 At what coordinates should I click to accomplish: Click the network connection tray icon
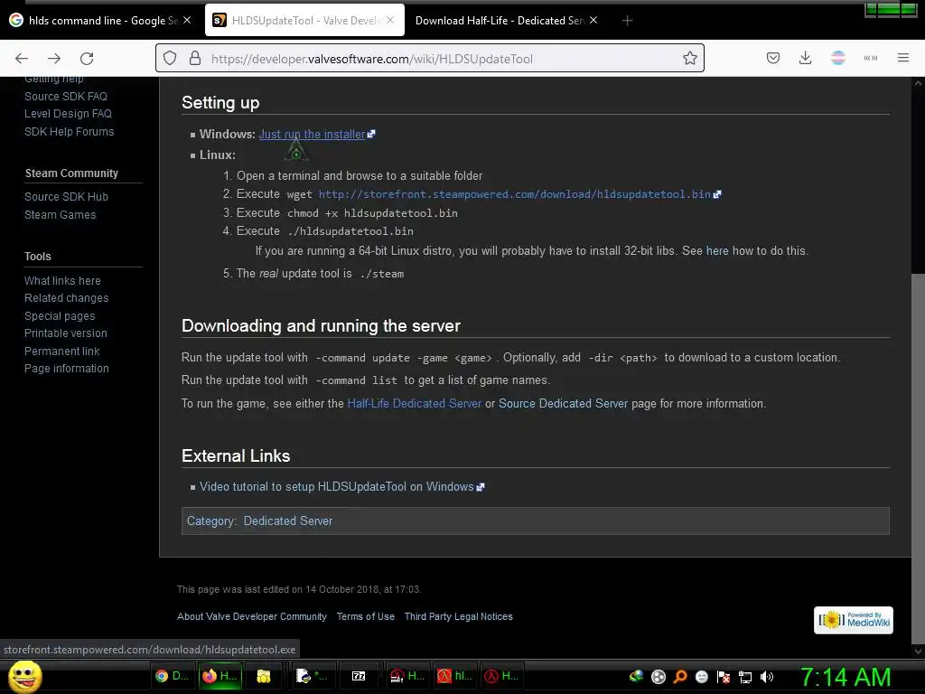(x=745, y=677)
